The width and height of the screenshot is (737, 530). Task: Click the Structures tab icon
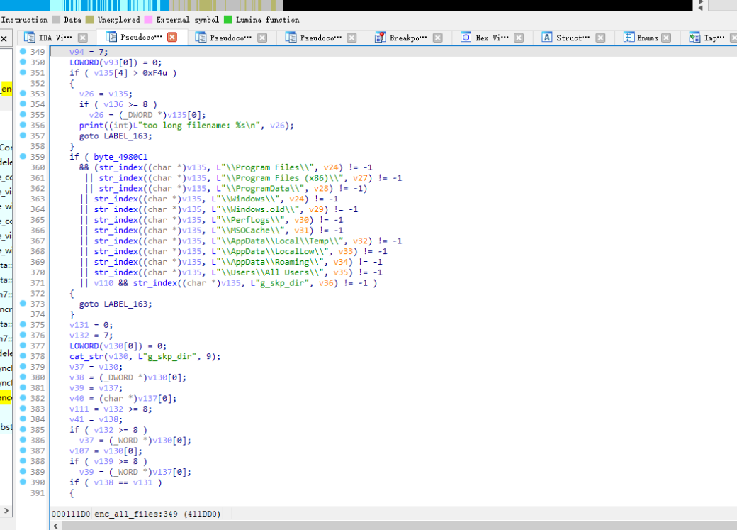(x=547, y=38)
